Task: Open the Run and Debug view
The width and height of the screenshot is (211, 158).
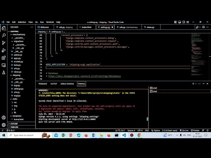Action: 4,50
